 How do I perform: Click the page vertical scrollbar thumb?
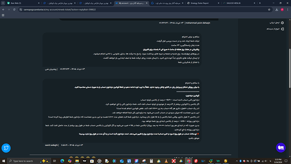point(290,68)
